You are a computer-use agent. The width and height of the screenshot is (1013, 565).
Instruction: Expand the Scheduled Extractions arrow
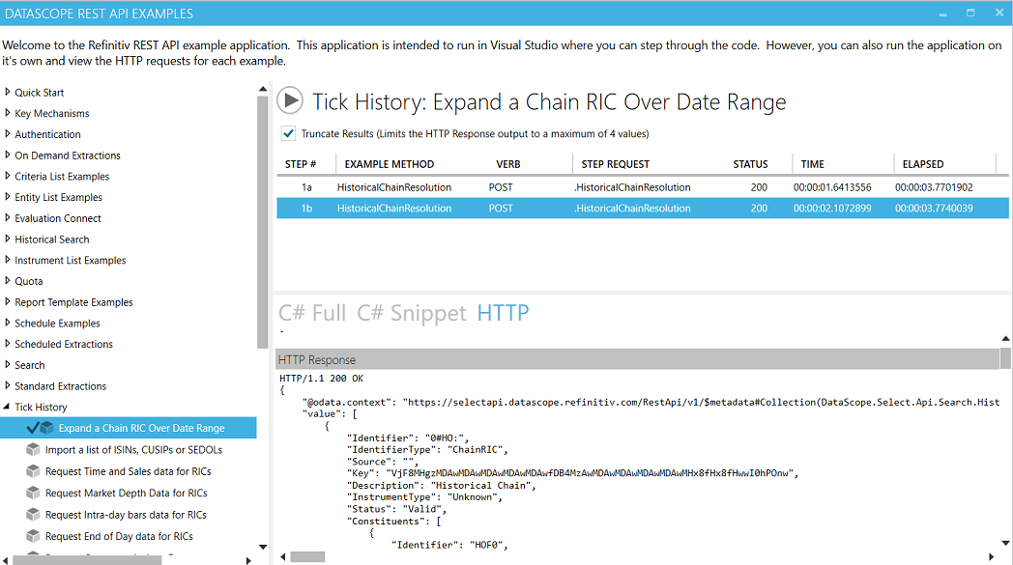[7, 344]
